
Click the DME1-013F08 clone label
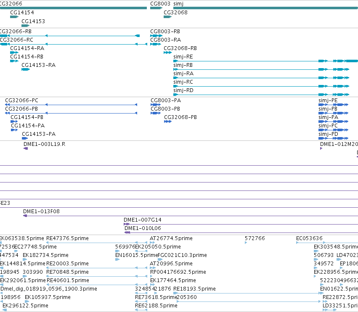41,212
